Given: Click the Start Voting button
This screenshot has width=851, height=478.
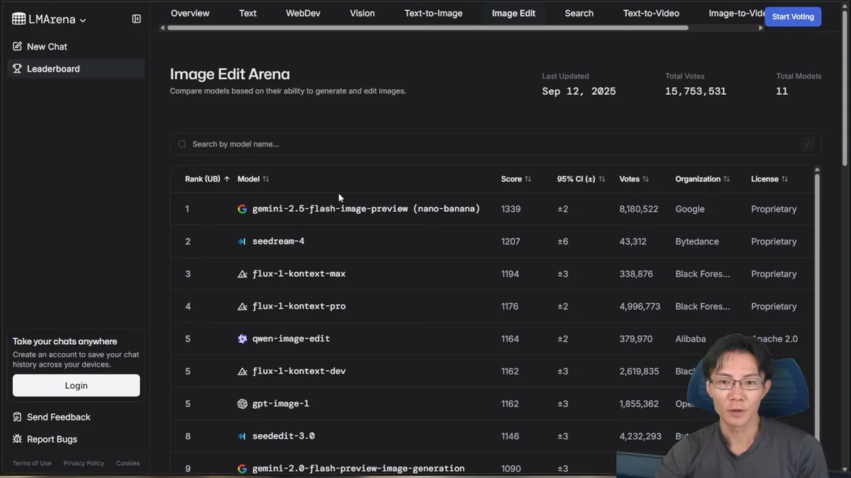Looking at the screenshot, I should (793, 16).
